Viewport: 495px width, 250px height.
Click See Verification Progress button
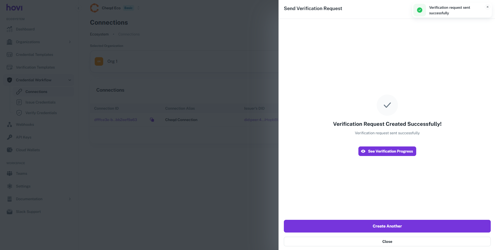point(387,151)
